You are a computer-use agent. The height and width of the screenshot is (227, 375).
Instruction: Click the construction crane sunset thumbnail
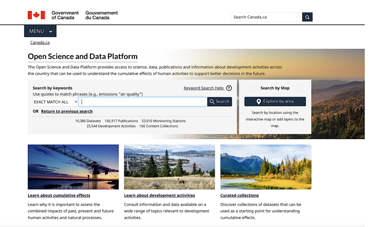(x=73, y=167)
